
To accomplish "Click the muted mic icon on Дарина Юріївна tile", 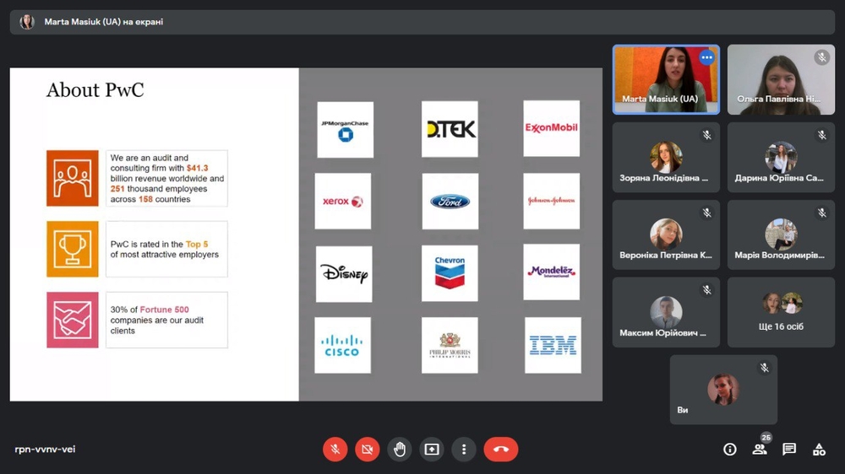I will coord(821,135).
